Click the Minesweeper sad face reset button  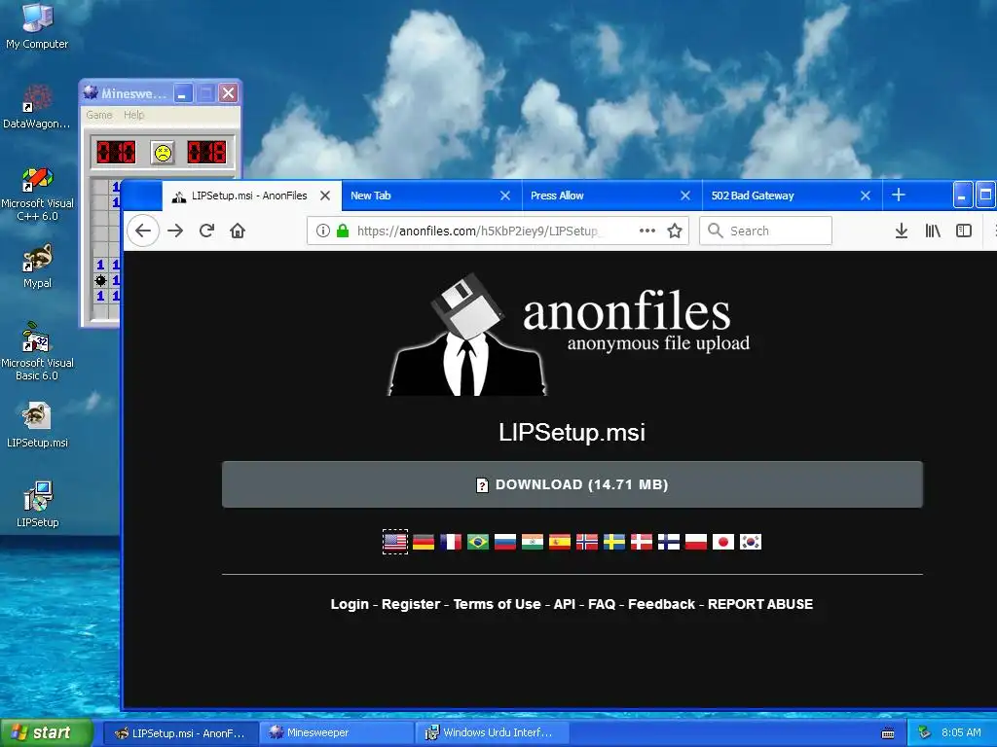click(x=163, y=153)
